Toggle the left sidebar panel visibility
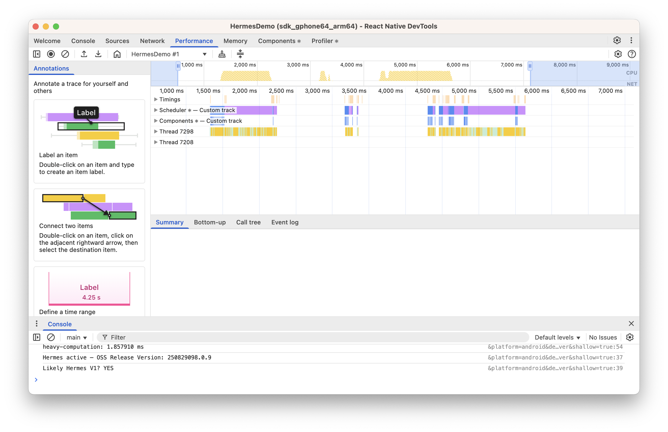This screenshot has width=668, height=432. pos(37,54)
